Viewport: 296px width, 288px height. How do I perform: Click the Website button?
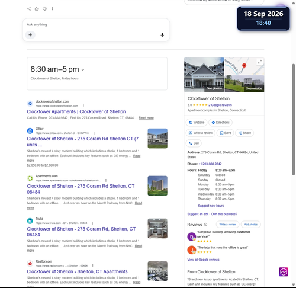pos(197,123)
